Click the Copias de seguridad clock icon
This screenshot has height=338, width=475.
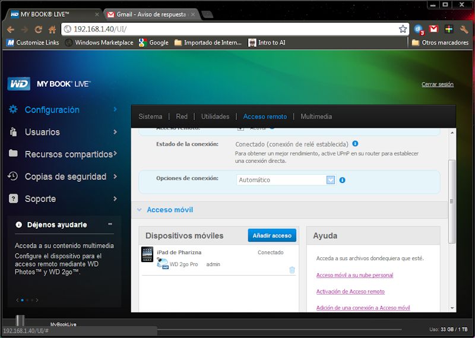click(x=12, y=176)
